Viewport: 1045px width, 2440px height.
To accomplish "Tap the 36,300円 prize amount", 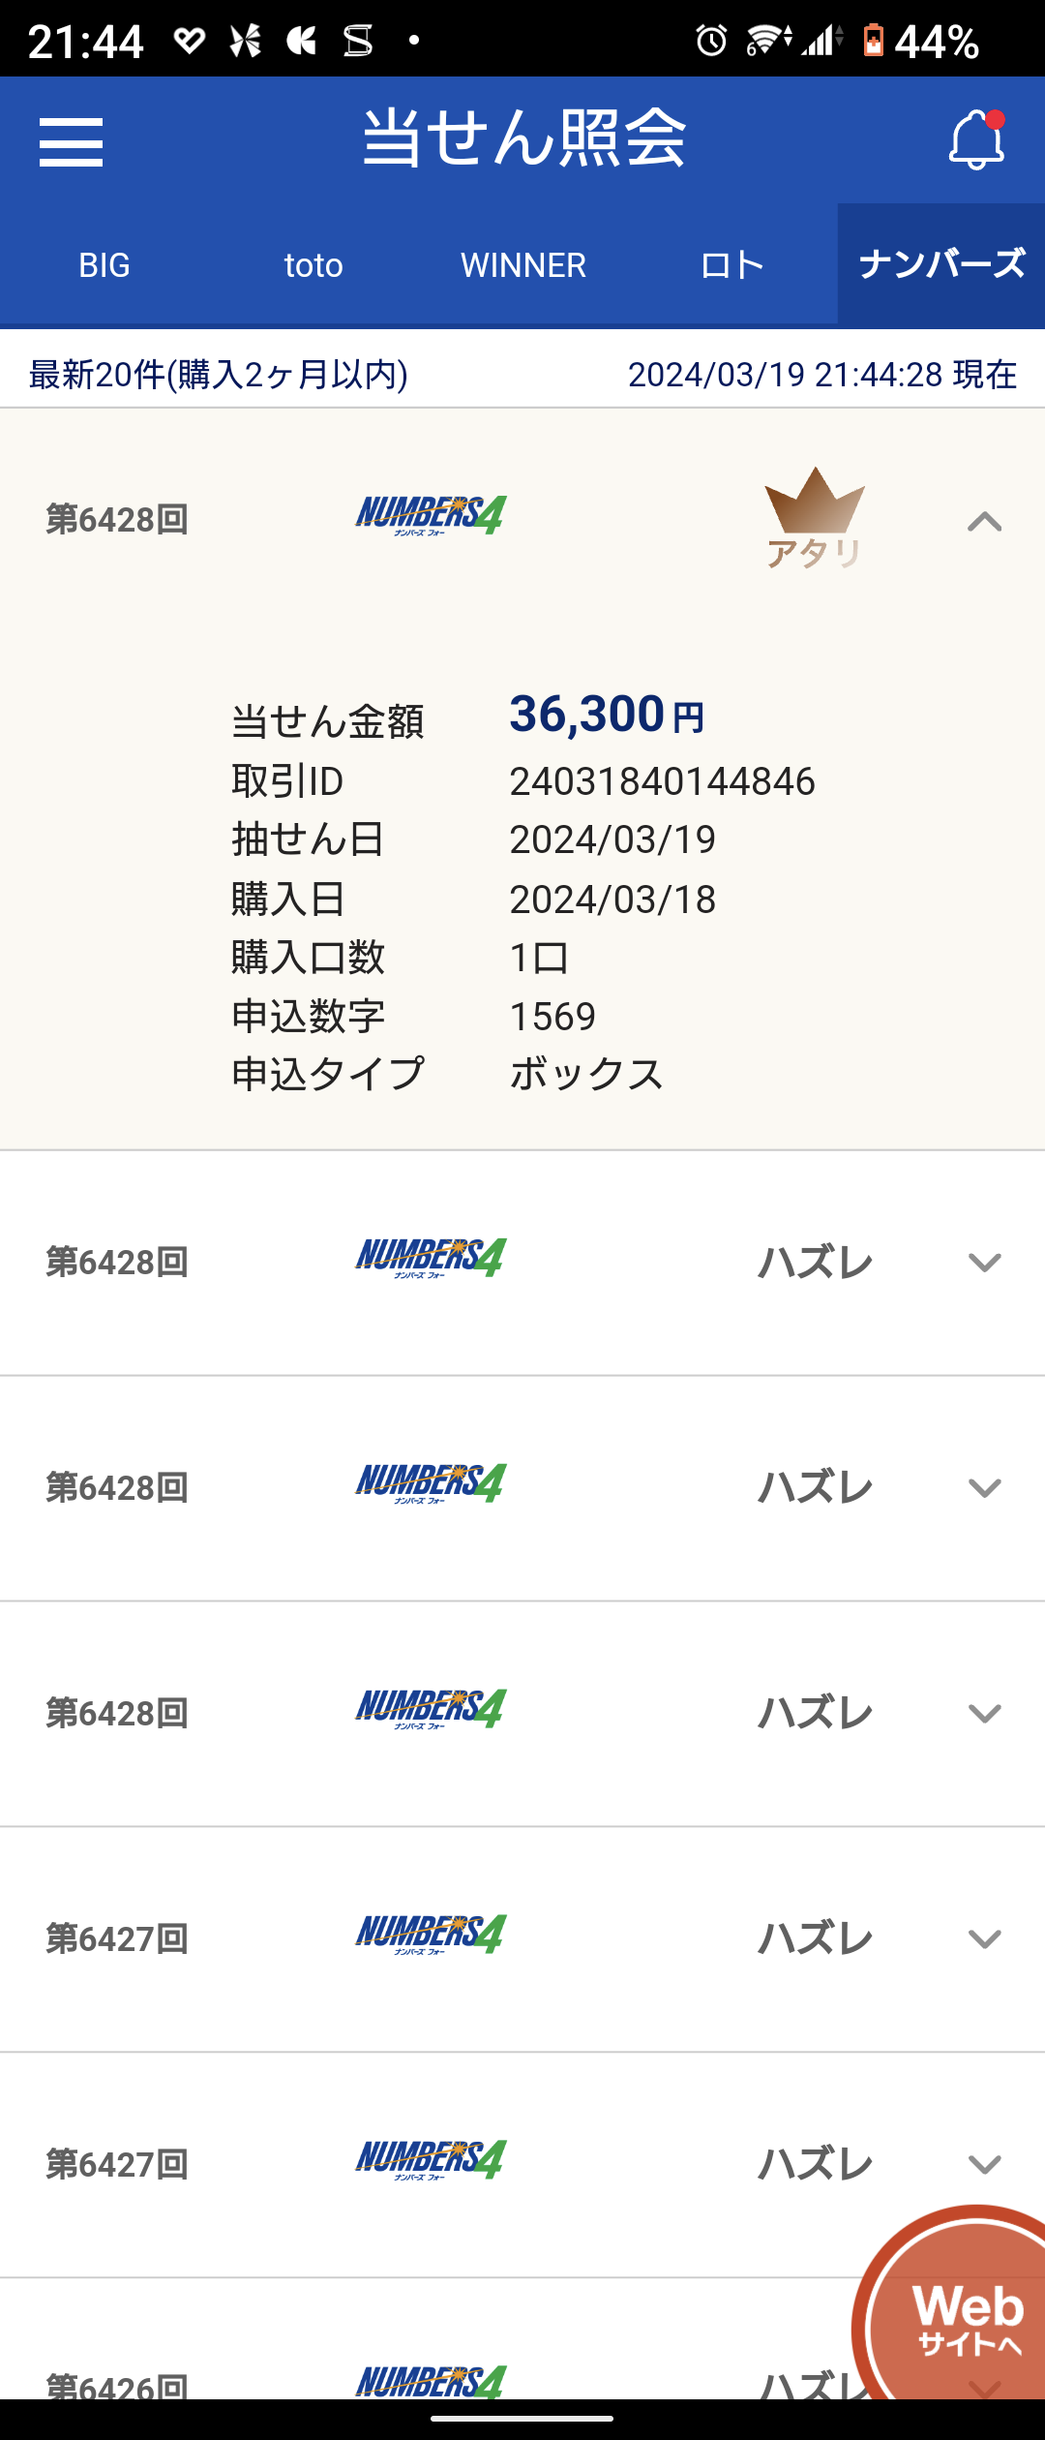I will [607, 715].
